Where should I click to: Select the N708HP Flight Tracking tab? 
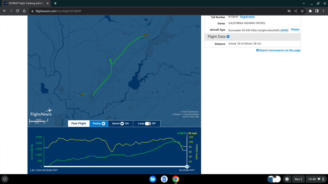pos(26,3)
